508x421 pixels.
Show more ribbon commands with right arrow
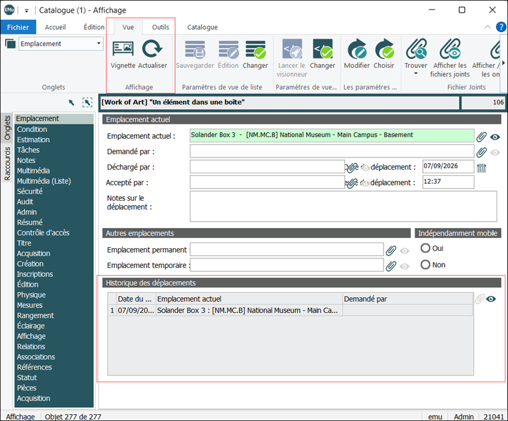tap(503, 63)
